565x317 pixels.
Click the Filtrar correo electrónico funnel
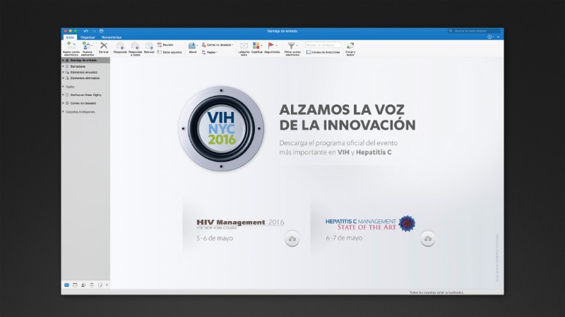(x=291, y=45)
